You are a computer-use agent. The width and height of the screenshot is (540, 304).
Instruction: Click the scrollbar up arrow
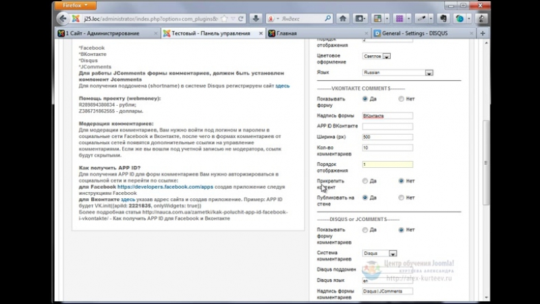(x=486, y=42)
